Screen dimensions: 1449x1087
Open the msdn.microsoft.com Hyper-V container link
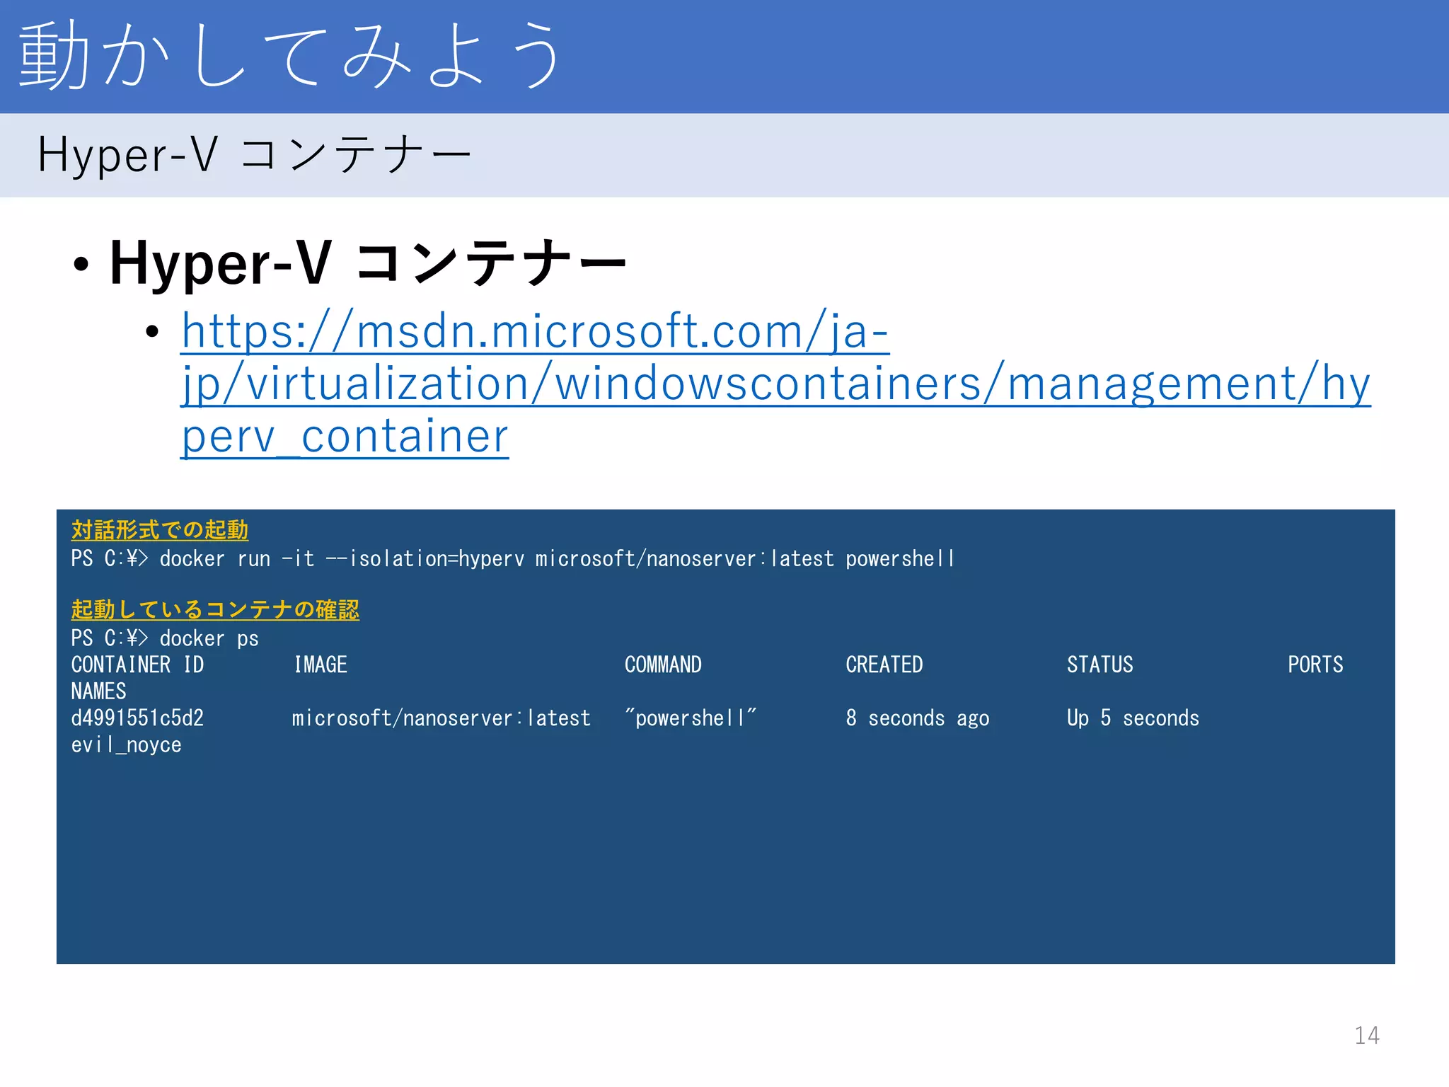pyautogui.click(x=776, y=383)
